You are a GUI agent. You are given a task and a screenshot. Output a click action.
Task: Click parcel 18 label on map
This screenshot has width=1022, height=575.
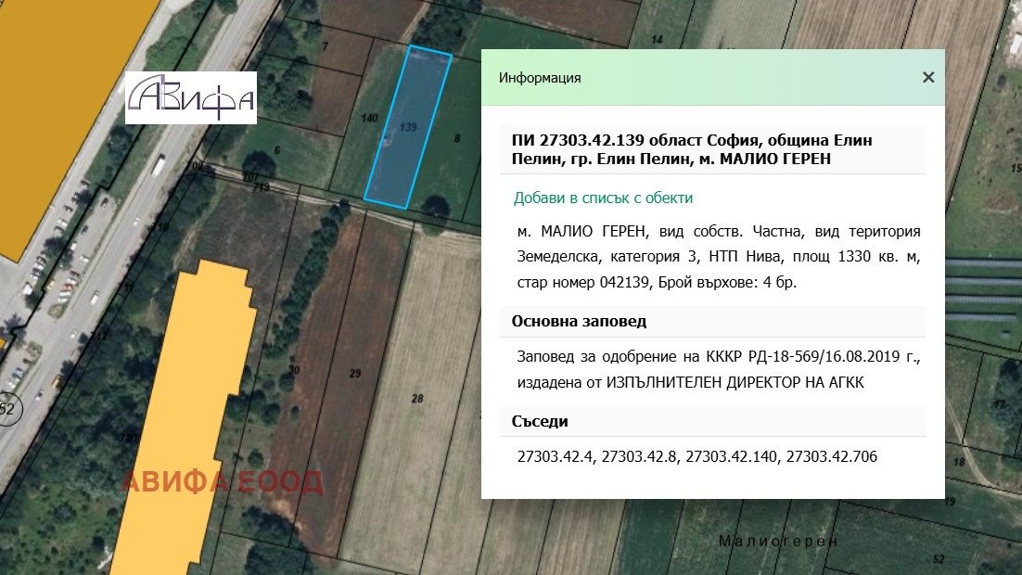[x=960, y=462]
